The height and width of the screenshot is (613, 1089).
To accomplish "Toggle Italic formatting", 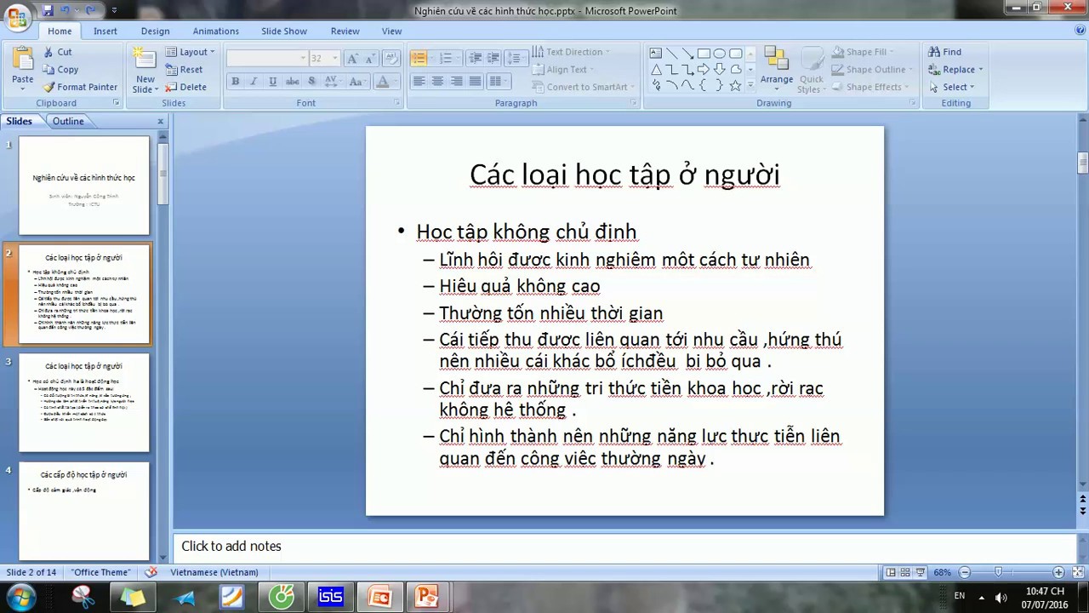I will 254,82.
